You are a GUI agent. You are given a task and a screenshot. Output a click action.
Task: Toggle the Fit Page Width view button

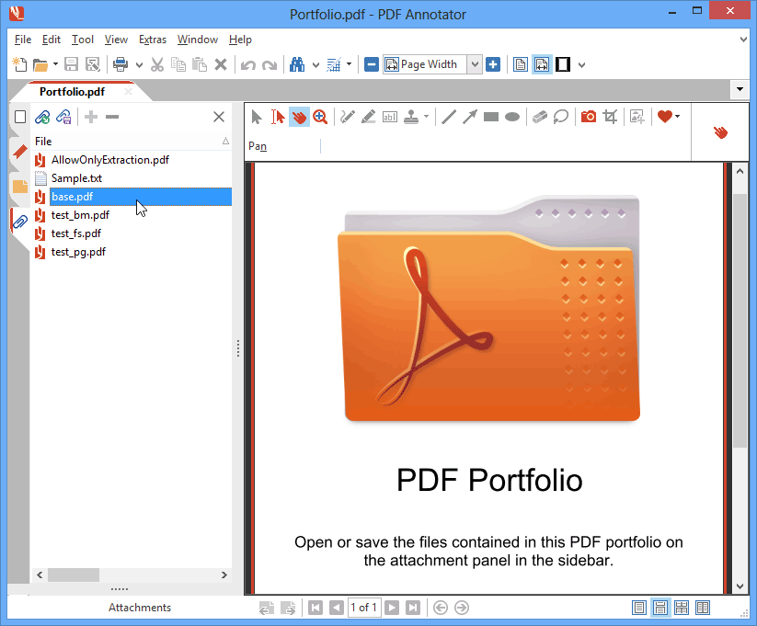542,64
